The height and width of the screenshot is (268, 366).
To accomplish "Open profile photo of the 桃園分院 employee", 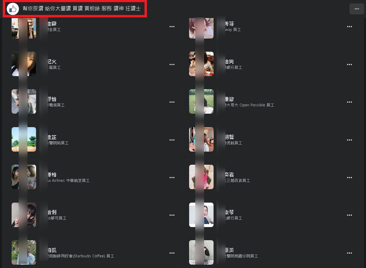I will [x=201, y=252].
